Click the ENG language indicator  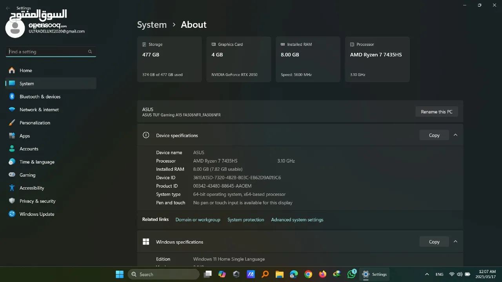(439, 274)
